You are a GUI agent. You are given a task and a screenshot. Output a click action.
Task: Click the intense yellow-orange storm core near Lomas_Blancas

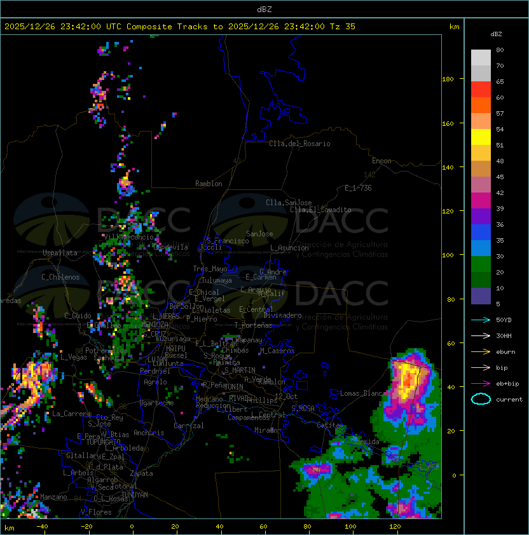pyautogui.click(x=408, y=381)
